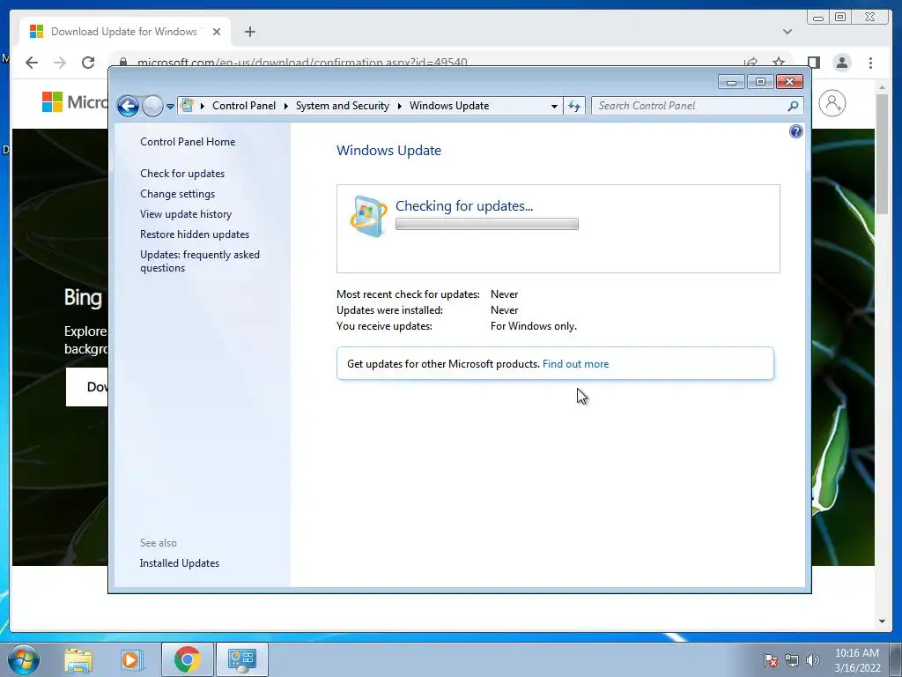Click the magnifier search icon in Control Panel
902x677 pixels.
click(x=793, y=106)
